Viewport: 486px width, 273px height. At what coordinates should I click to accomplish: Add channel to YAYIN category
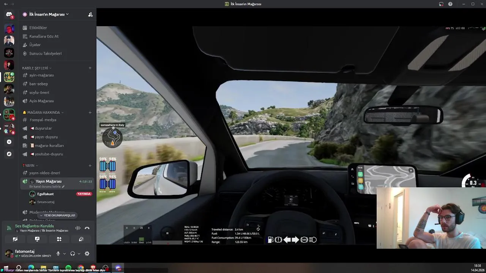pyautogui.click(x=90, y=166)
